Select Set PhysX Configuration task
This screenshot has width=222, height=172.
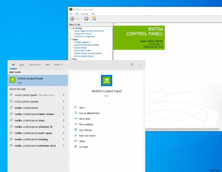[x=85, y=36]
